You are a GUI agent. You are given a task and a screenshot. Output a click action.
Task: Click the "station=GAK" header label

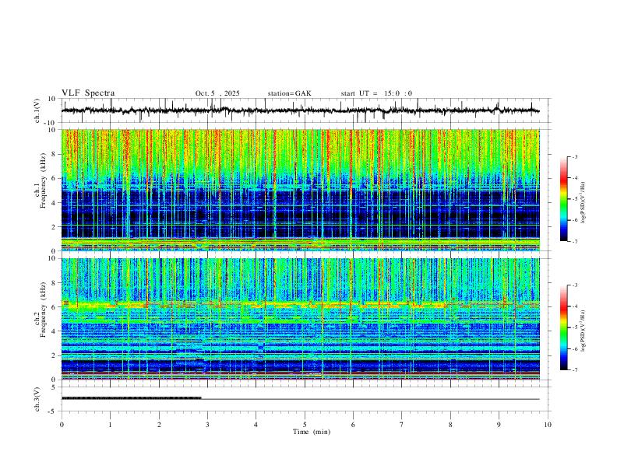point(289,93)
